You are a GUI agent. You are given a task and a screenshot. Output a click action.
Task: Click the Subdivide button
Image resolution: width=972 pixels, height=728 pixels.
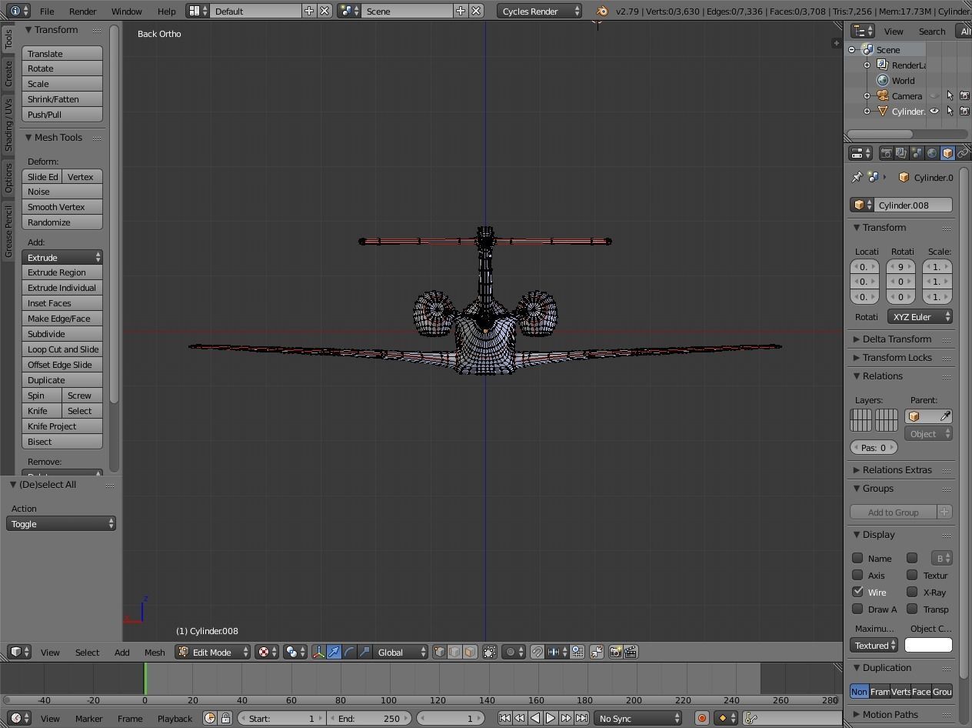click(x=62, y=334)
